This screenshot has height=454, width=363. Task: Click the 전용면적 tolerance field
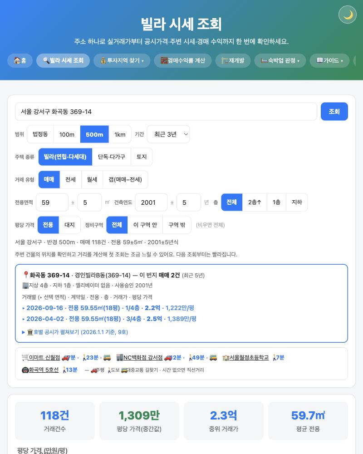[x=89, y=202]
